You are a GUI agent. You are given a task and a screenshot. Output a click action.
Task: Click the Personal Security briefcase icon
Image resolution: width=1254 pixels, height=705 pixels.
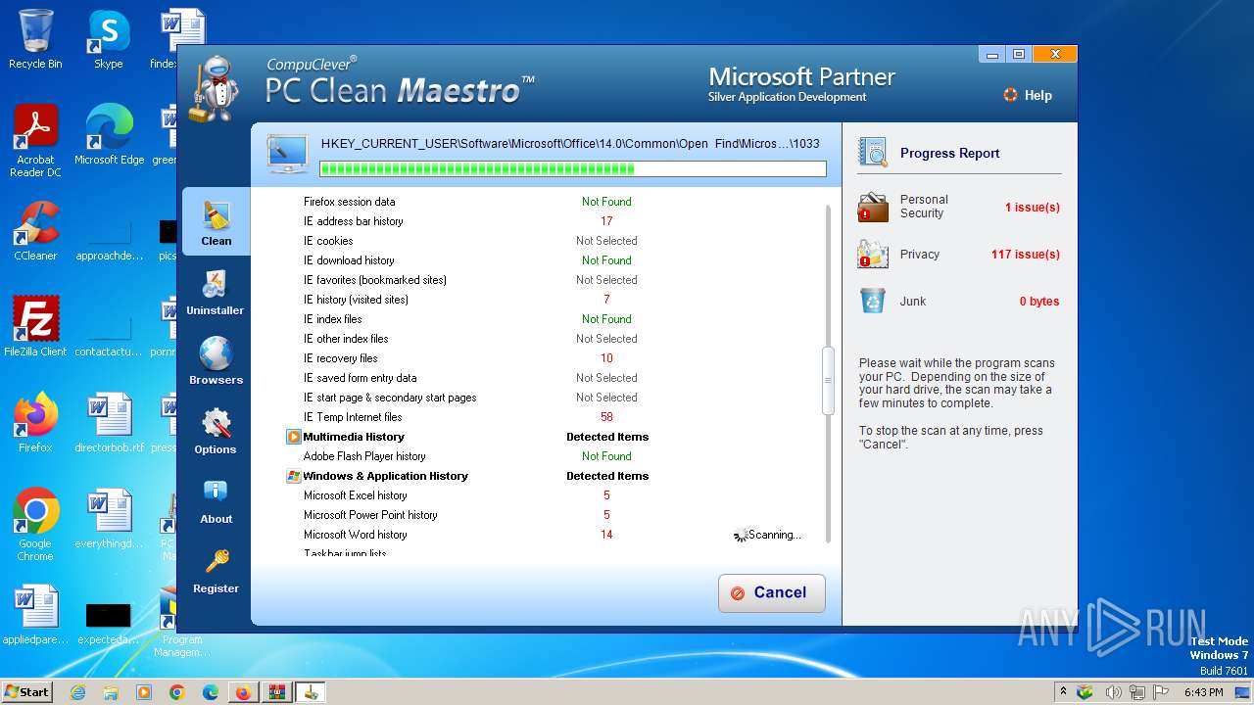pyautogui.click(x=873, y=207)
